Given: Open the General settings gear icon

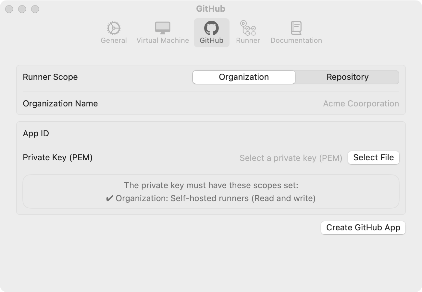Looking at the screenshot, I should 114,28.
